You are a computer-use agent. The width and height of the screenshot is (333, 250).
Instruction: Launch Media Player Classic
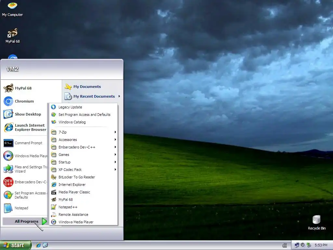tap(84, 192)
